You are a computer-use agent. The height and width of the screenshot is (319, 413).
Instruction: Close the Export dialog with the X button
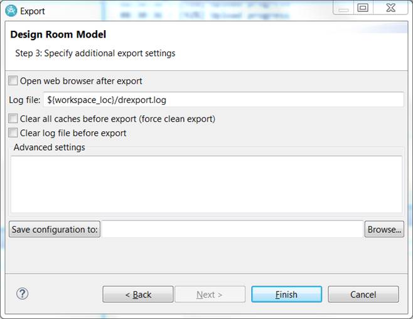[x=391, y=8]
